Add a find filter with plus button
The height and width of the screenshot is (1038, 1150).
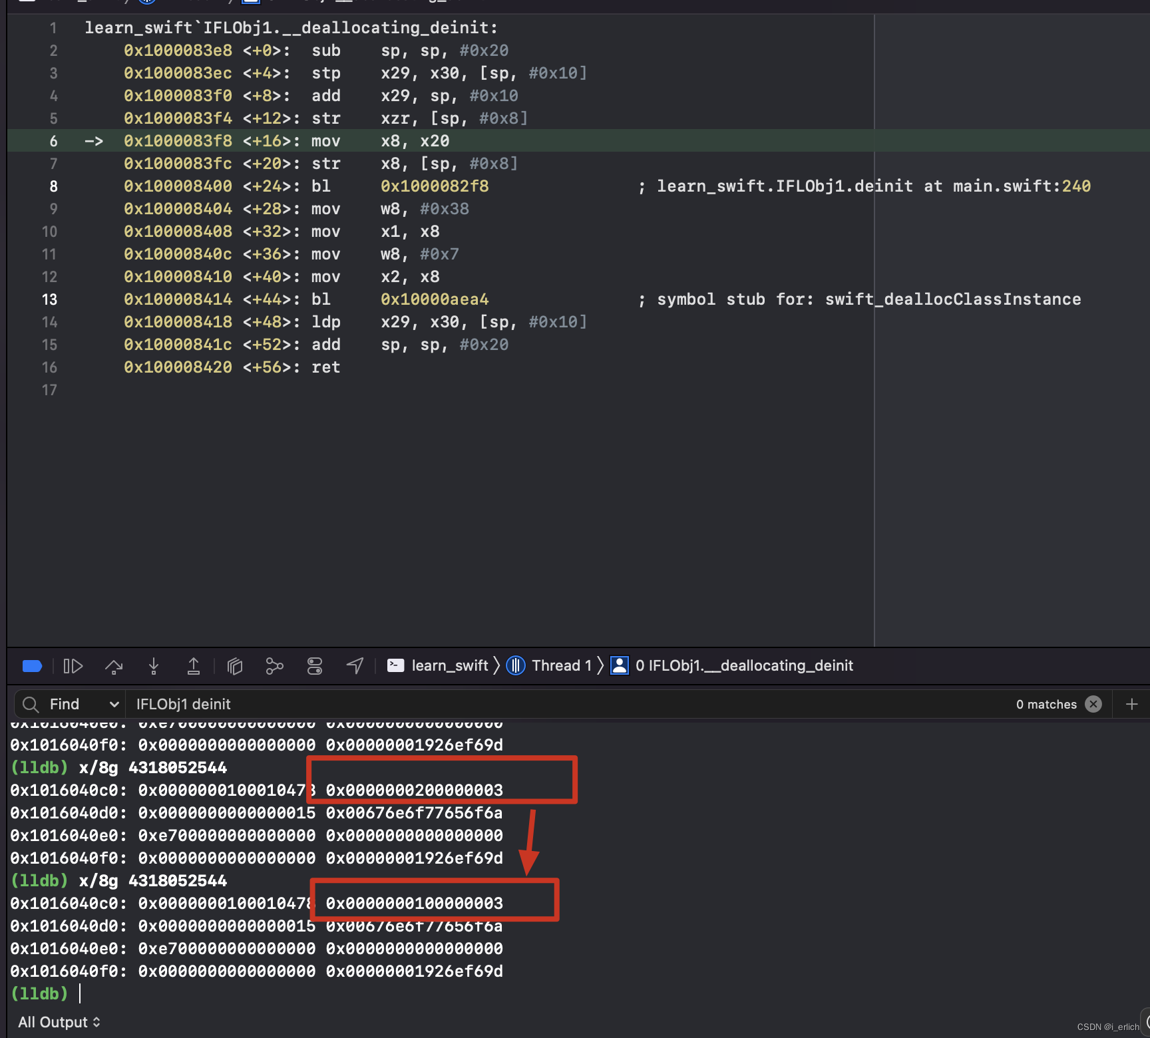click(1131, 704)
